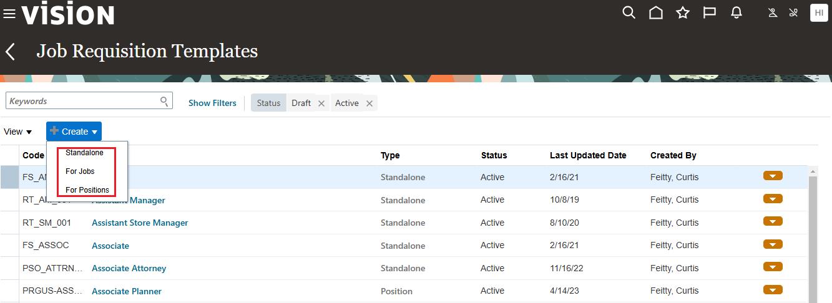Select Standalone from Create menu
Viewport: 832px width, 303px height.
click(x=84, y=153)
